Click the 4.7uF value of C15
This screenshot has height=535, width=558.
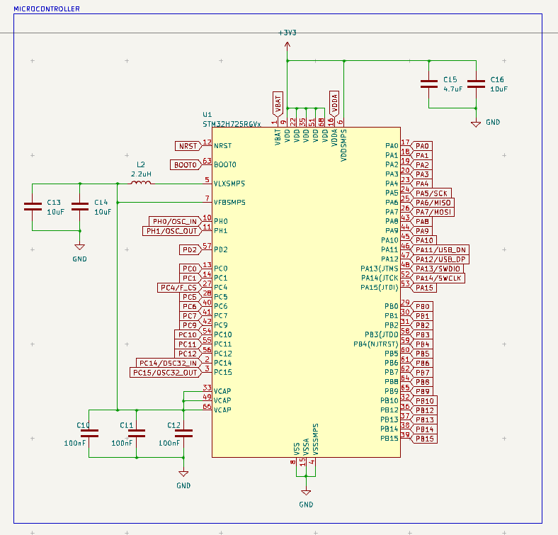(x=452, y=89)
